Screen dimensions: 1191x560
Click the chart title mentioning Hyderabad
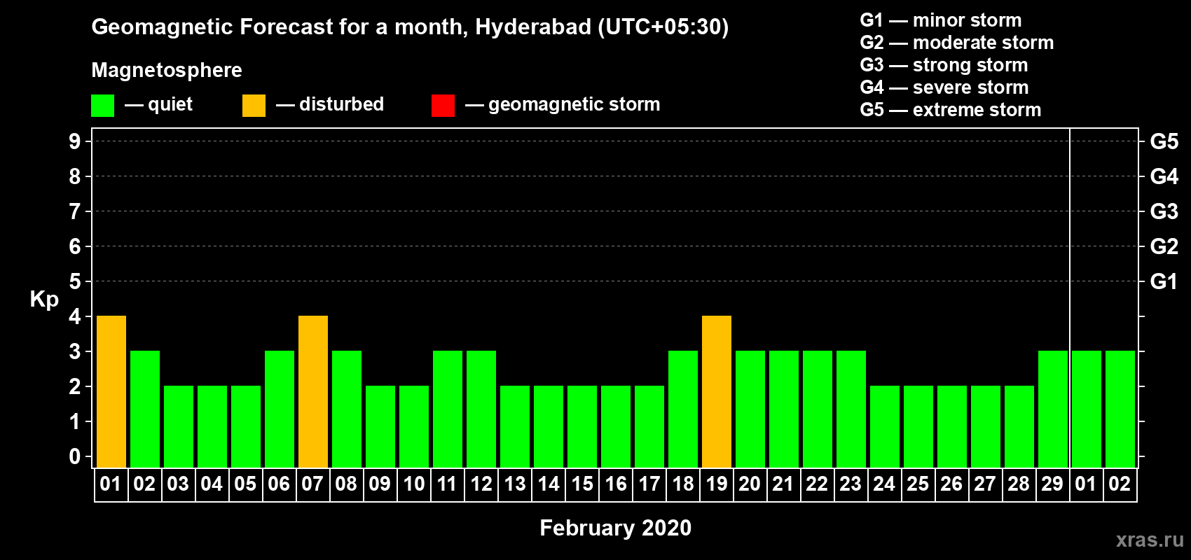point(410,27)
